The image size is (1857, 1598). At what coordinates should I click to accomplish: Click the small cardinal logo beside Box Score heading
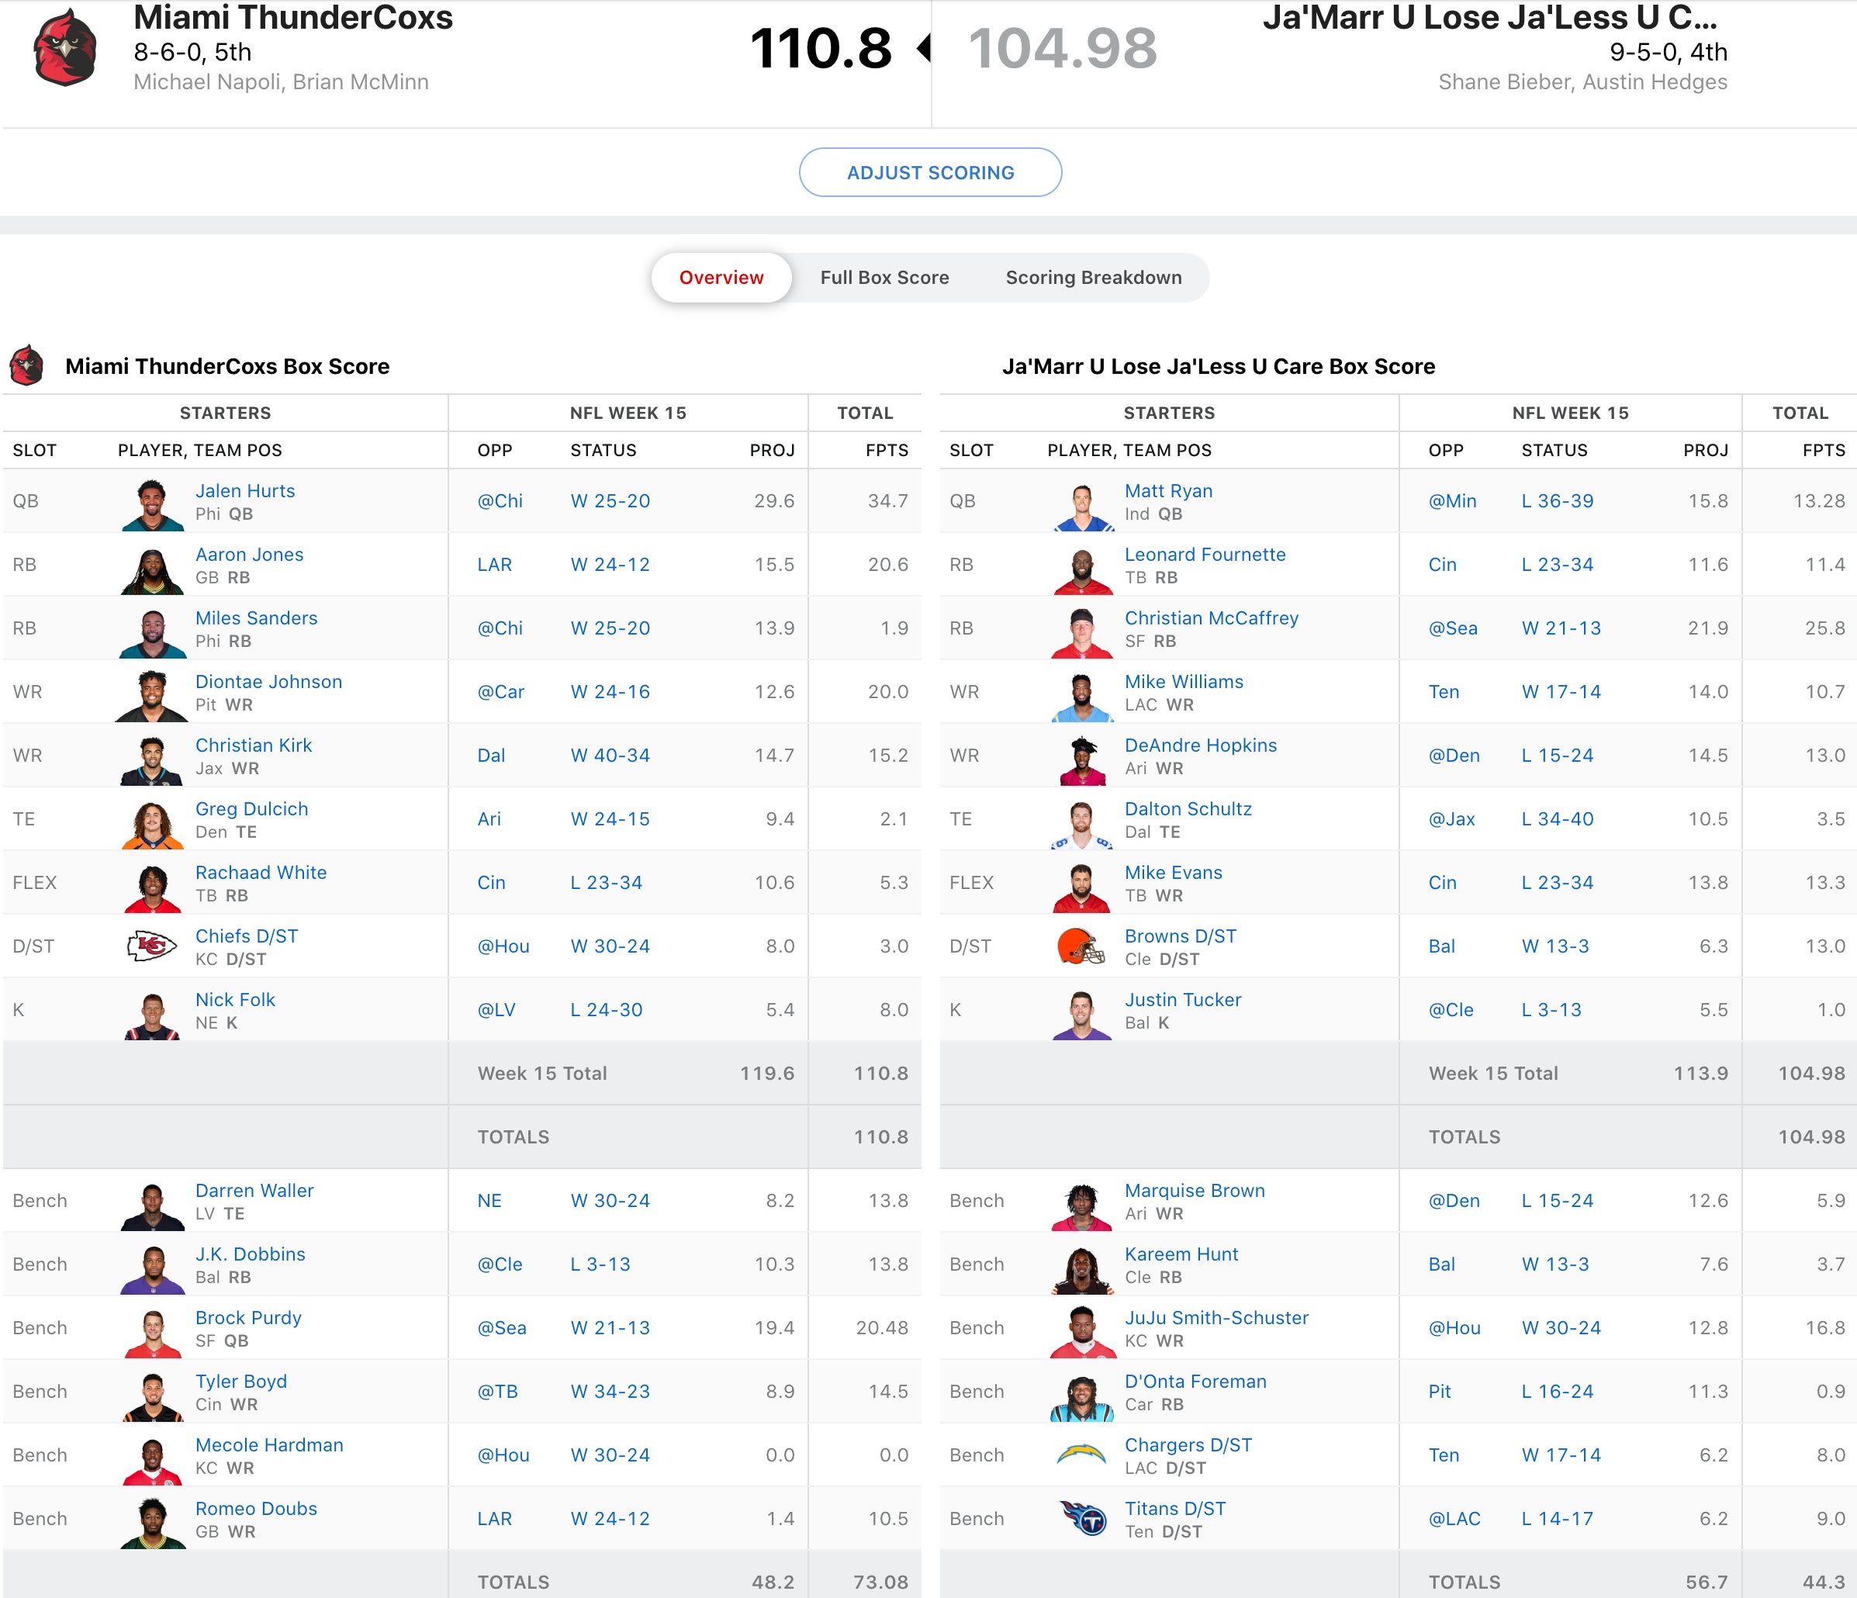[x=27, y=365]
